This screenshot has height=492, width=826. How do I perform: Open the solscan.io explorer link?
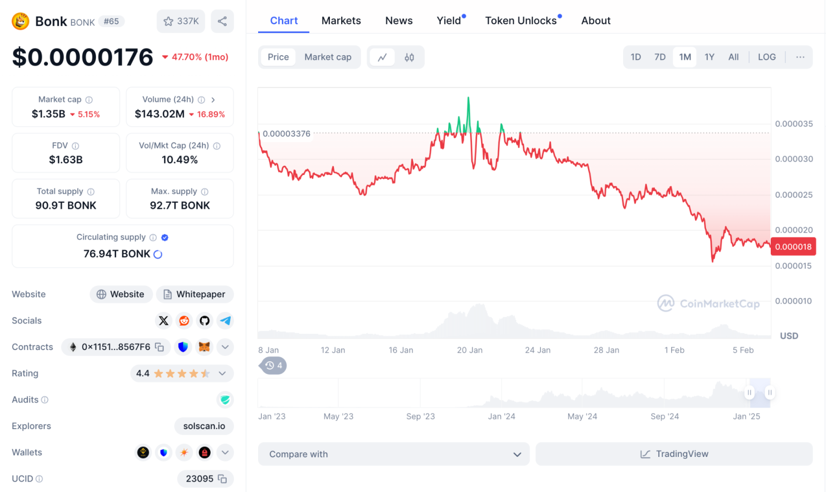[x=204, y=426]
